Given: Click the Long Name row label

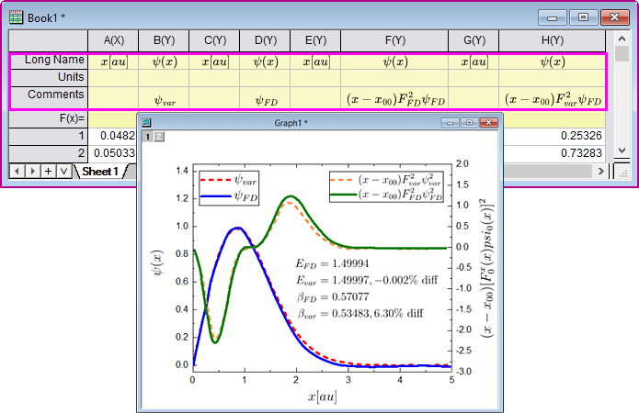Looking at the screenshot, I should [49, 61].
